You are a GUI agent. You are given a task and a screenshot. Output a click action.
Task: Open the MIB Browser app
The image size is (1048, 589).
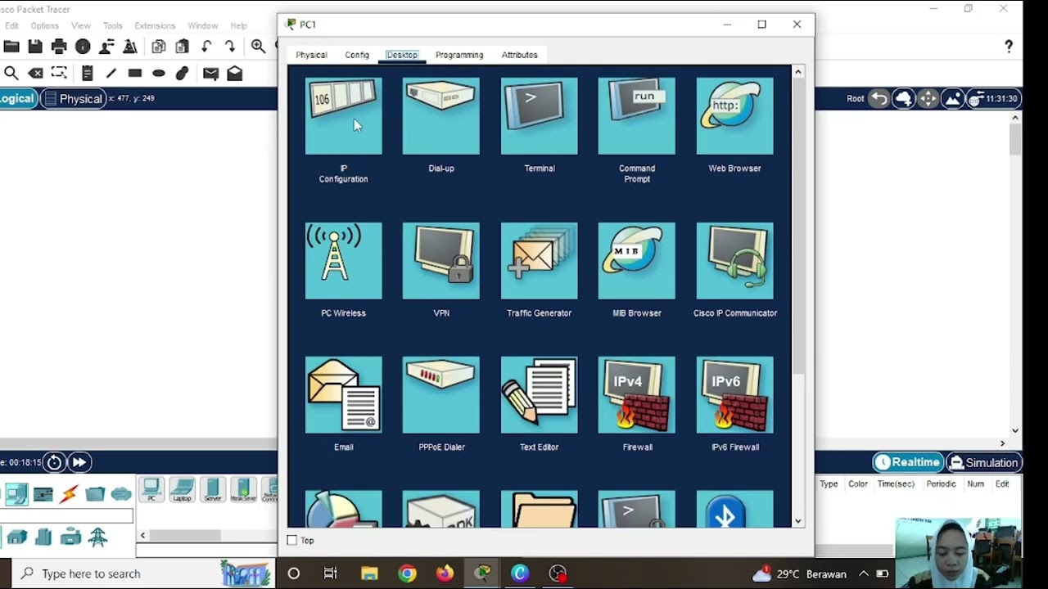coord(637,261)
